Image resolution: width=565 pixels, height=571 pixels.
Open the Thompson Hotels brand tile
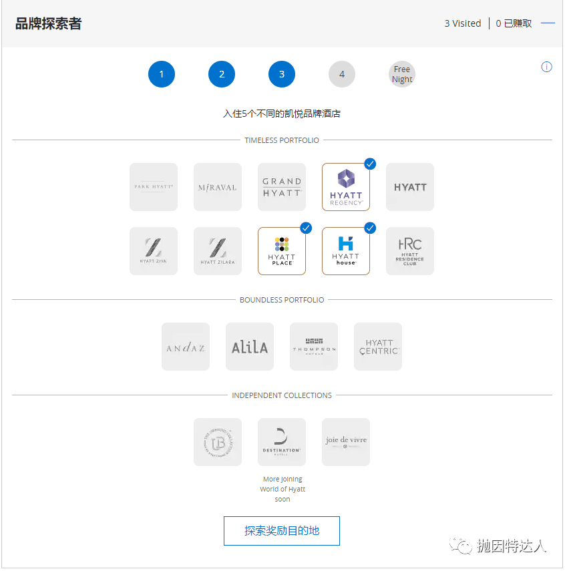[314, 347]
